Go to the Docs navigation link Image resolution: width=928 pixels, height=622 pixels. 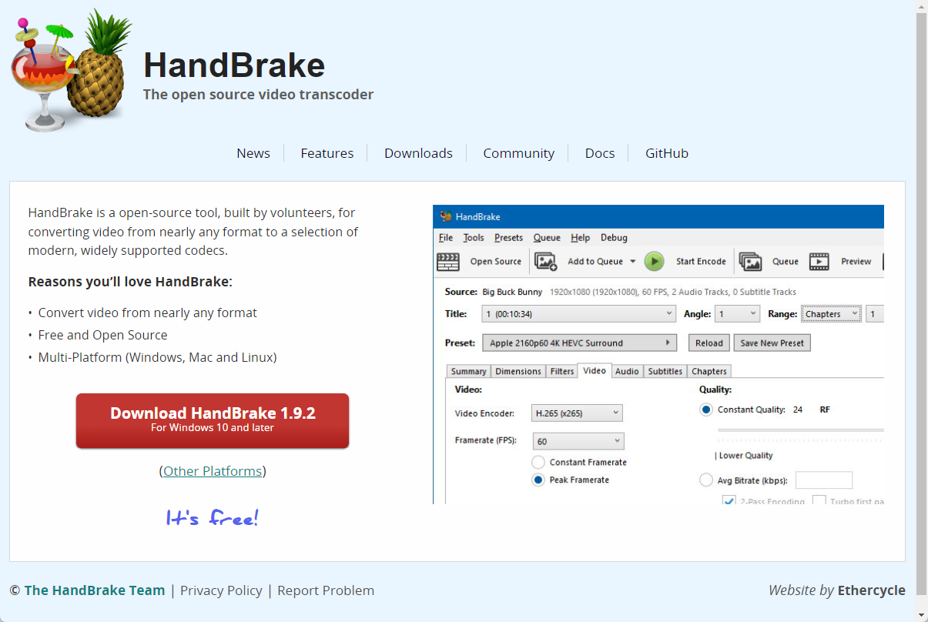click(x=600, y=153)
